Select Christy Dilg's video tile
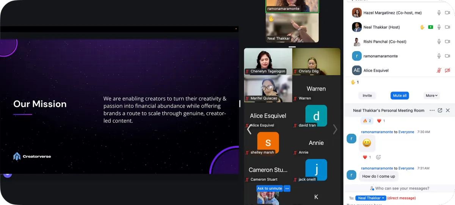Screen dimensions: 455x205 coord(316,61)
